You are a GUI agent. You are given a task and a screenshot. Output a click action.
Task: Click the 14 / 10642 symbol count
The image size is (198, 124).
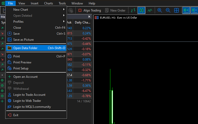click(84, 101)
